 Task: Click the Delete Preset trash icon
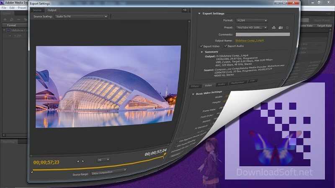click(287, 28)
